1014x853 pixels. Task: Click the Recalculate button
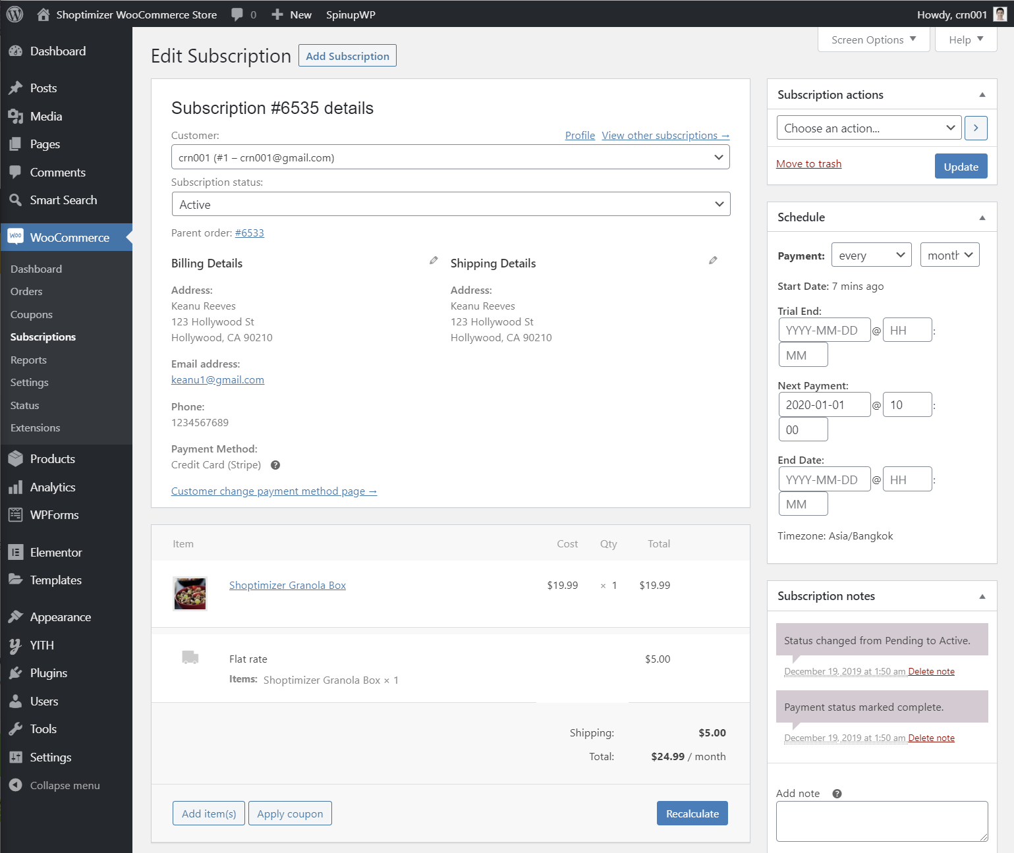coord(692,813)
